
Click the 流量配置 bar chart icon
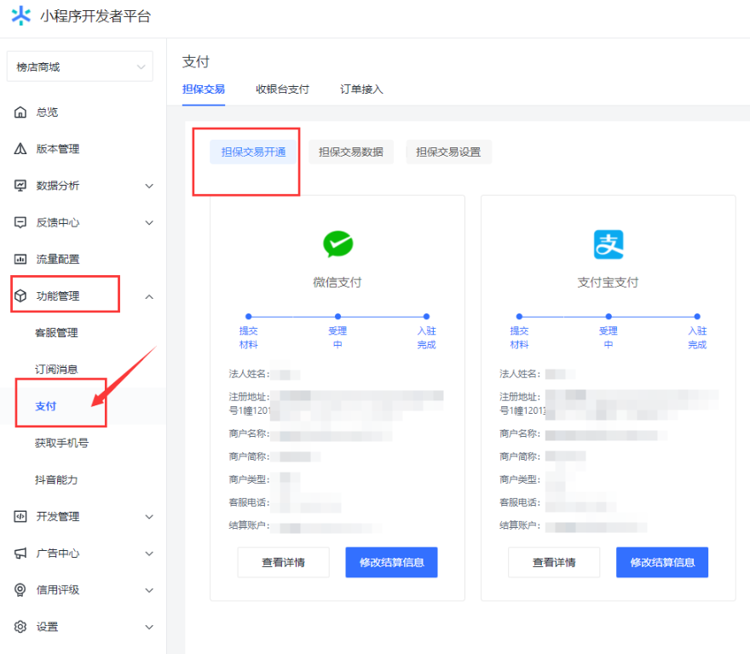pyautogui.click(x=20, y=259)
